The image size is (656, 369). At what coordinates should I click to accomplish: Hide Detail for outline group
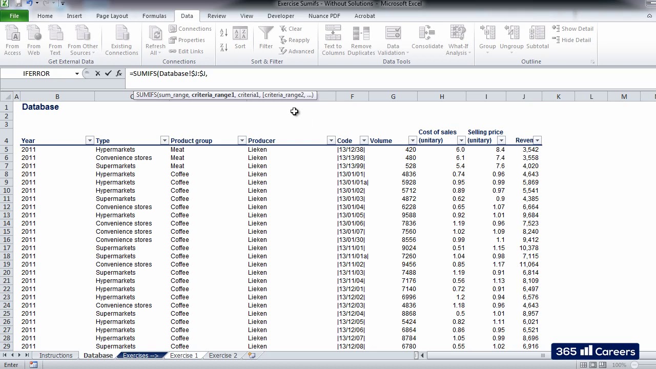571,40
